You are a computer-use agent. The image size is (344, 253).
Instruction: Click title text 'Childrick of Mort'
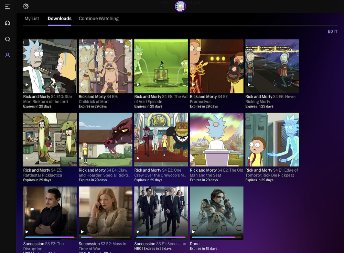(94, 102)
